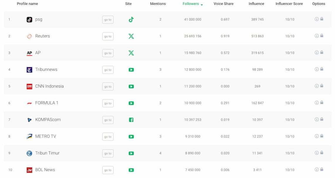The image size is (335, 178).
Task: Select the Tribunnews profile name
Action: coord(46,69)
